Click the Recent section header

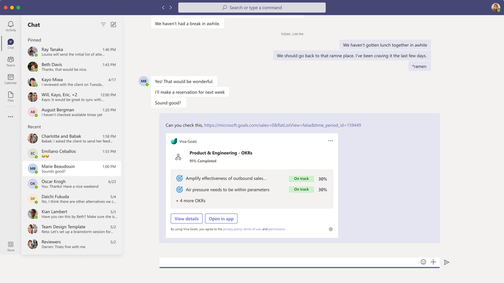[x=34, y=127]
